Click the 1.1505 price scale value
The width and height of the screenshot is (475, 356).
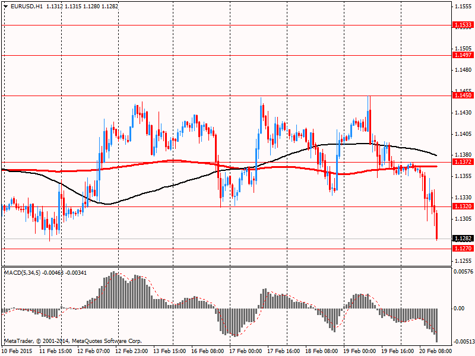click(x=463, y=49)
